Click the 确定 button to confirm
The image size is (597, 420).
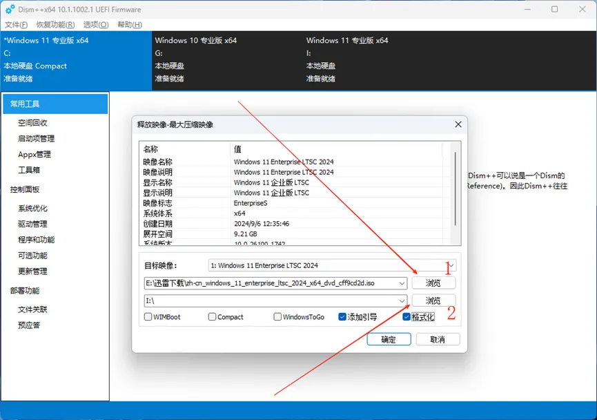pos(389,338)
